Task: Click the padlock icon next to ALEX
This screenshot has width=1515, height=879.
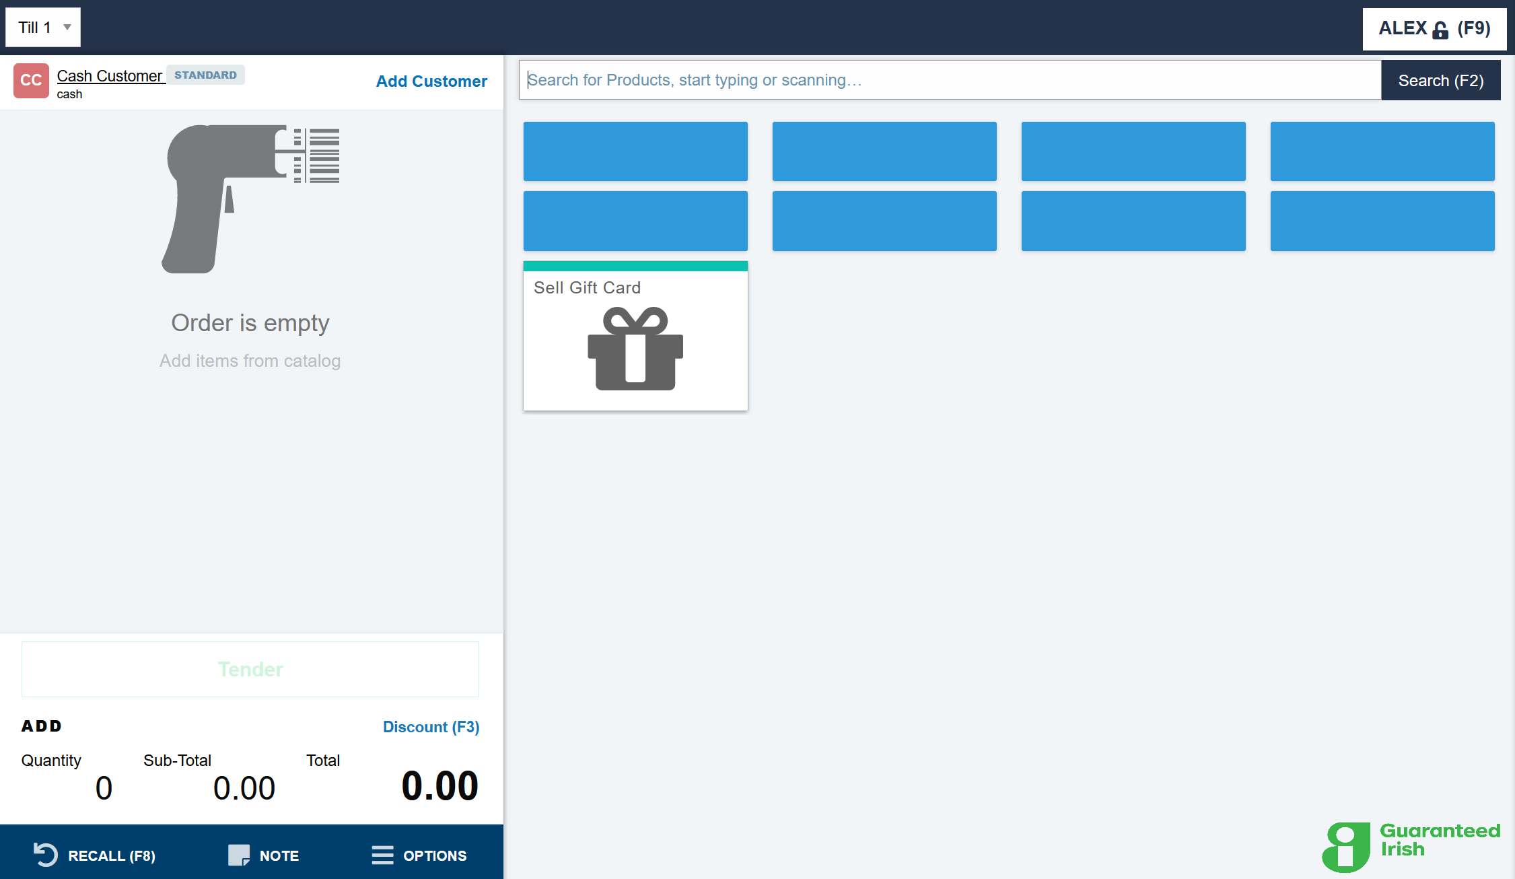Action: click(1440, 30)
